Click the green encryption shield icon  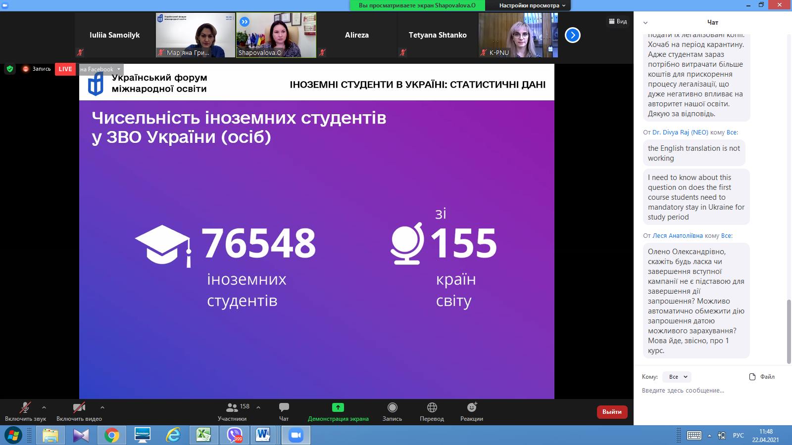point(10,69)
